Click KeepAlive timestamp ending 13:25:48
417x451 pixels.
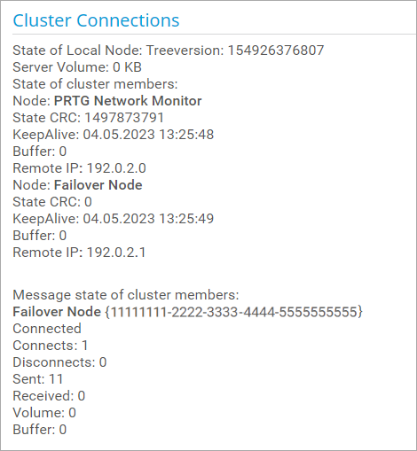(x=148, y=135)
